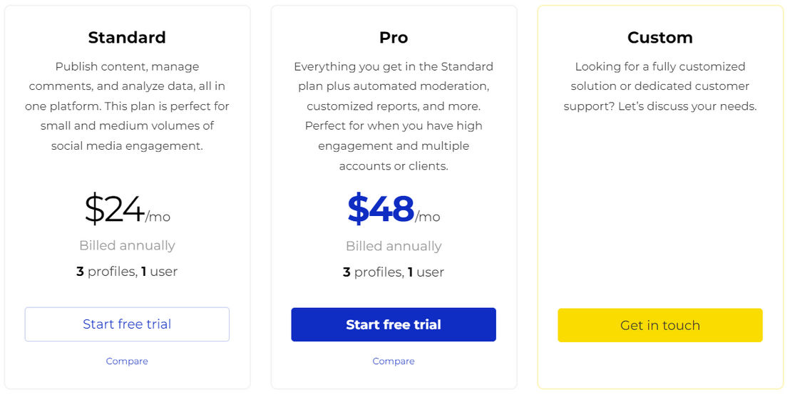The image size is (790, 395).
Task: Click 3 profiles, 1 user in Pro card
Action: 394,272
